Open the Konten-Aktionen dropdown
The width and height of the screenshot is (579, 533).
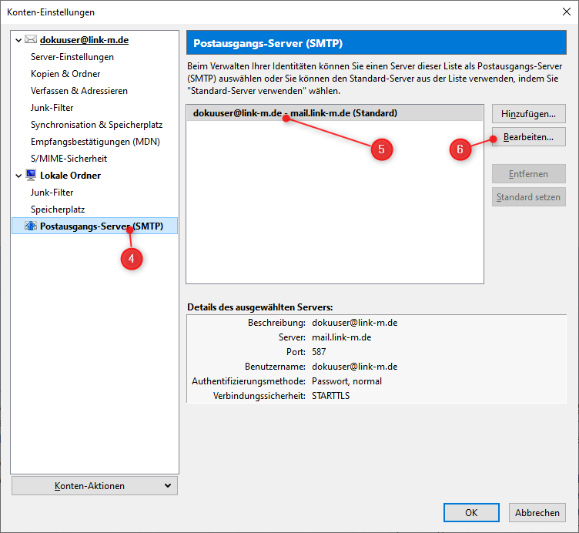pos(95,485)
